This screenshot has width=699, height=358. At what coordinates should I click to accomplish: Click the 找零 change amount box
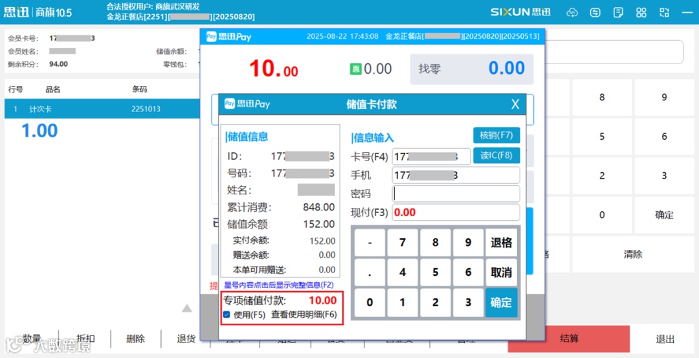(x=472, y=69)
